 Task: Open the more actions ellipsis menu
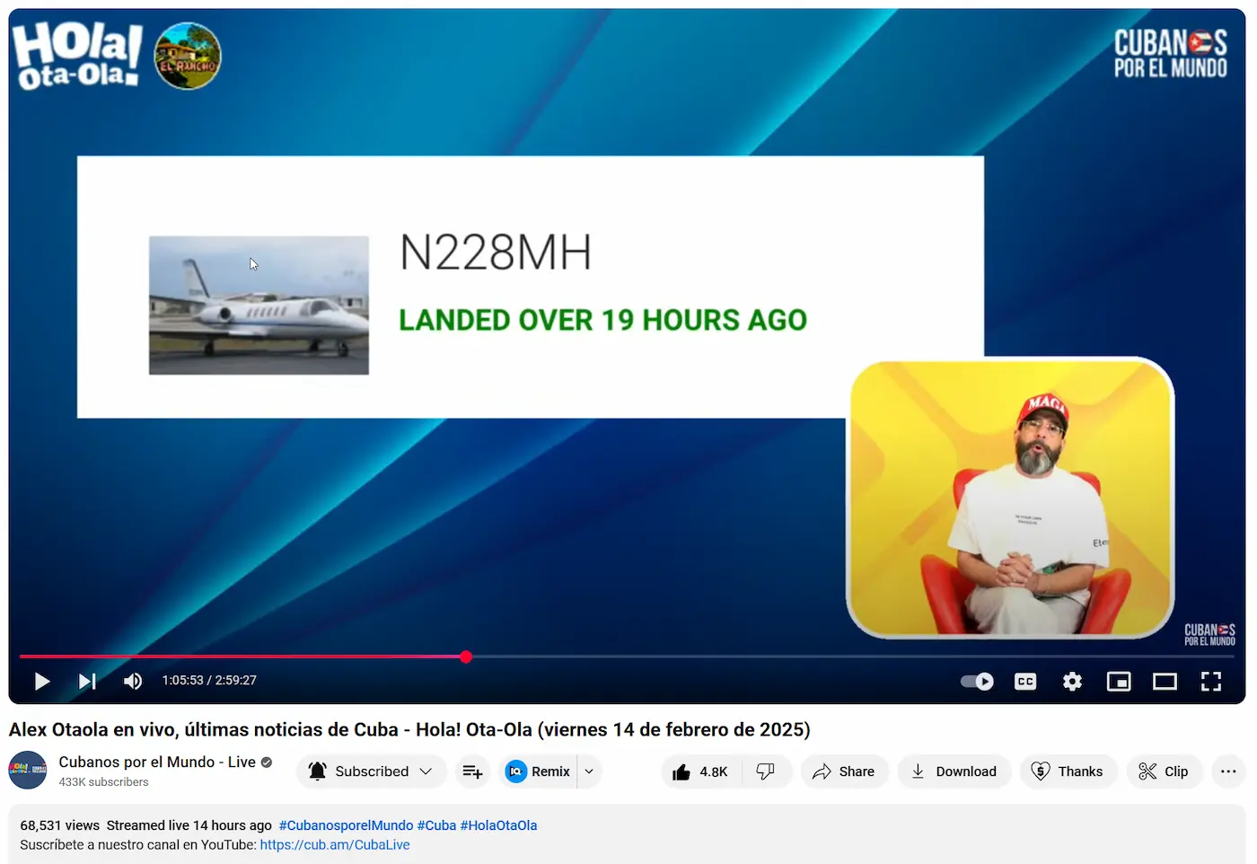(1228, 771)
